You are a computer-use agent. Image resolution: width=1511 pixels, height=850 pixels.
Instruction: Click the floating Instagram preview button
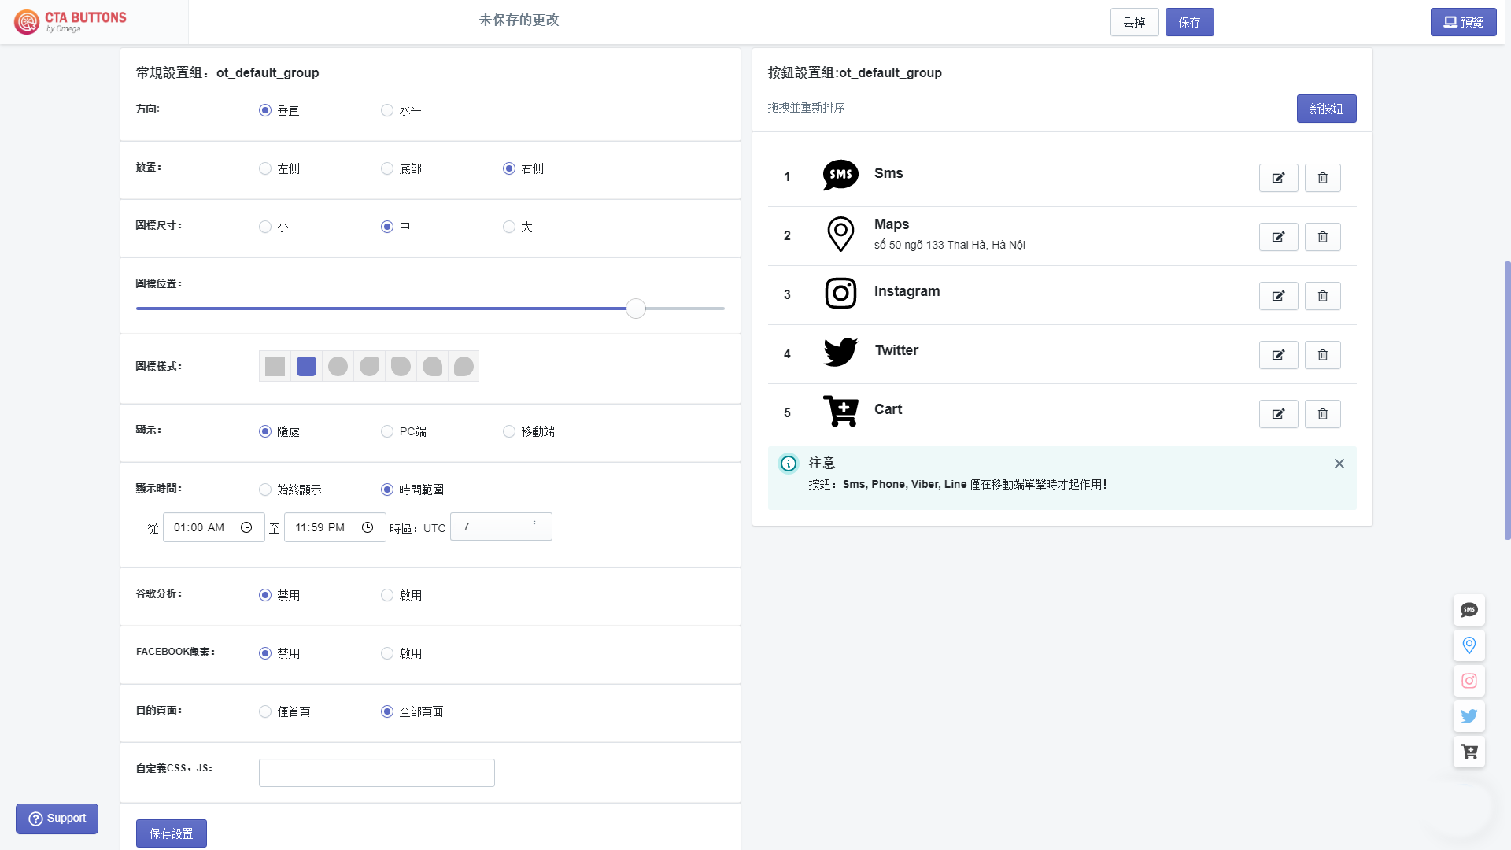coord(1469,681)
